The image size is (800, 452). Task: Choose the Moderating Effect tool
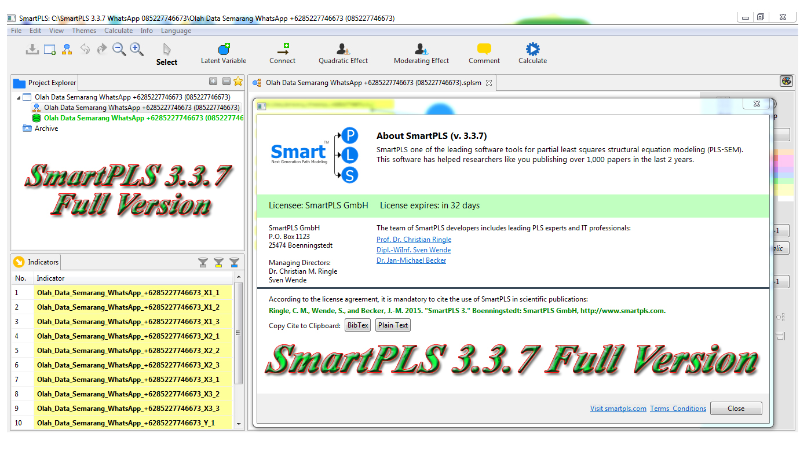coord(421,54)
